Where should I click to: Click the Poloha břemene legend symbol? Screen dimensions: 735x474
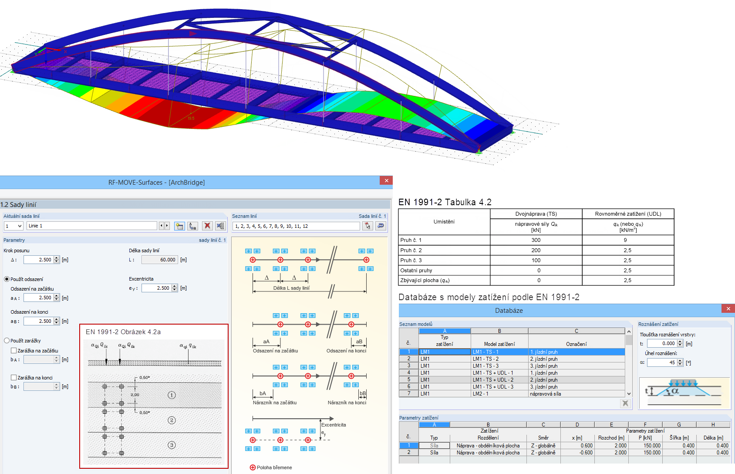tap(253, 467)
